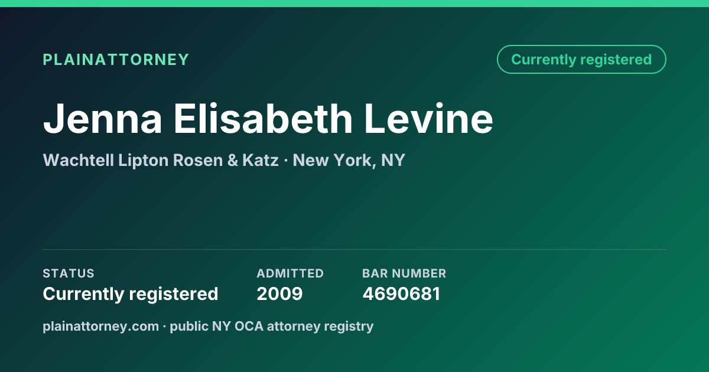Click the New York, NY location text
The height and width of the screenshot is (372, 709).
tap(349, 160)
